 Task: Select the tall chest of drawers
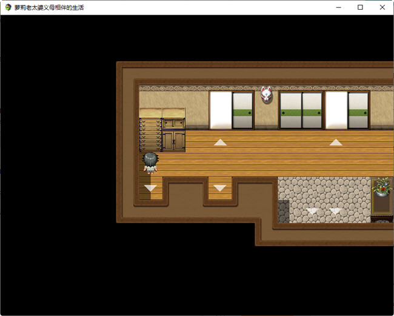pyautogui.click(x=150, y=130)
